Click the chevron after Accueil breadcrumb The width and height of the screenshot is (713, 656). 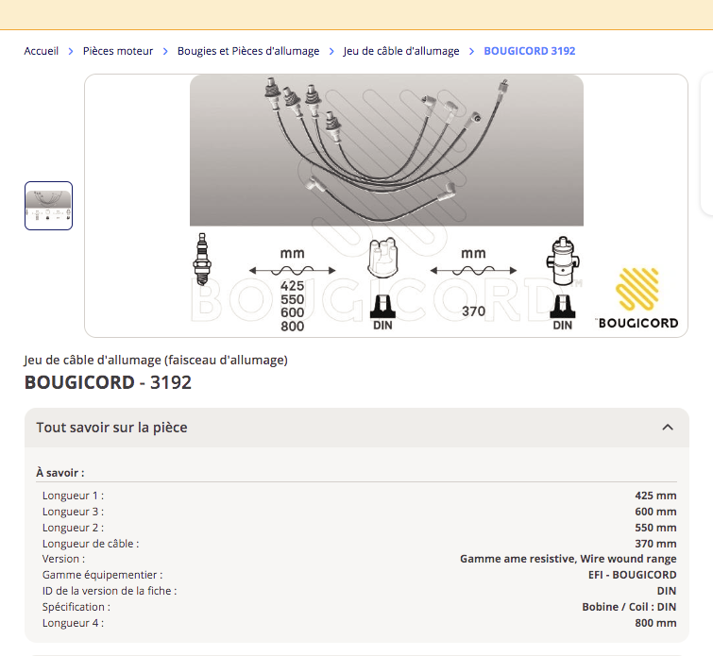71,51
